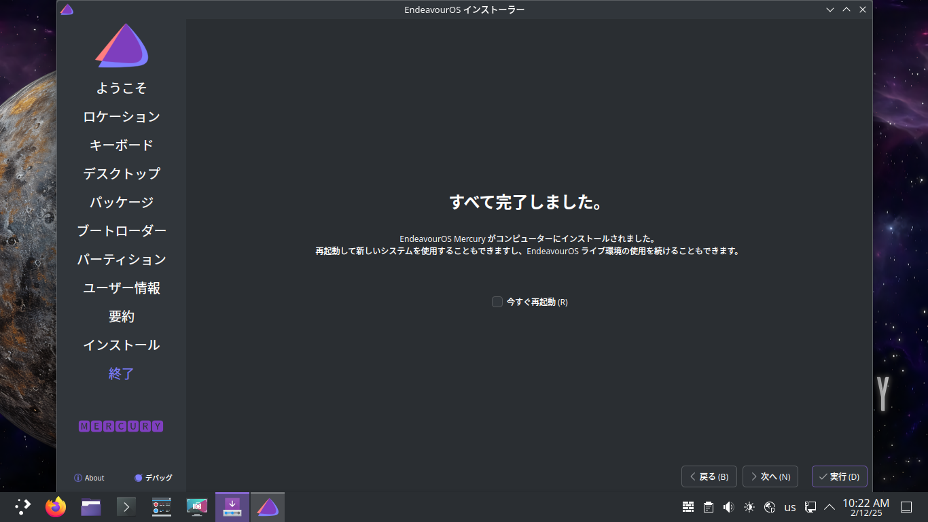Screen dimensions: 928x522
Task: Click the About info icon
Action: [78, 478]
